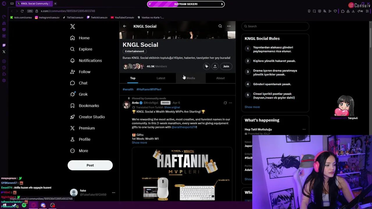Click the x.com address bar URL

click(68, 11)
